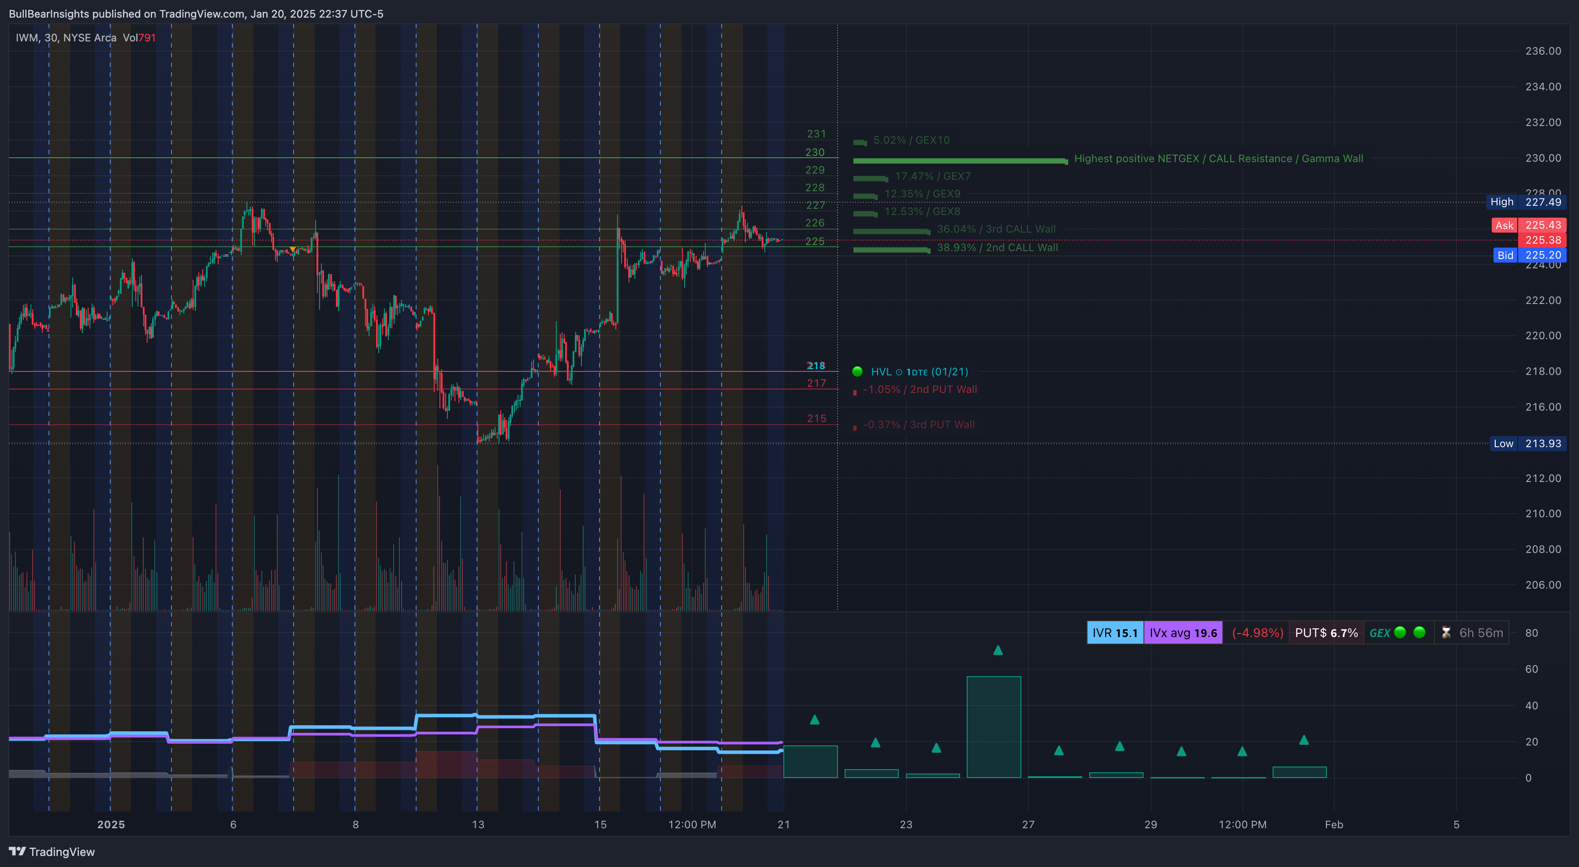Click the TradingView logo at bottom left

tap(52, 852)
